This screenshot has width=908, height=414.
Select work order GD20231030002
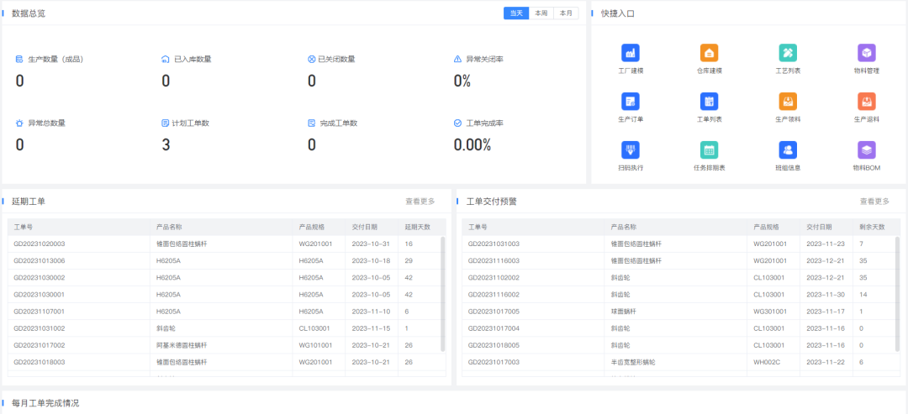tap(40, 278)
